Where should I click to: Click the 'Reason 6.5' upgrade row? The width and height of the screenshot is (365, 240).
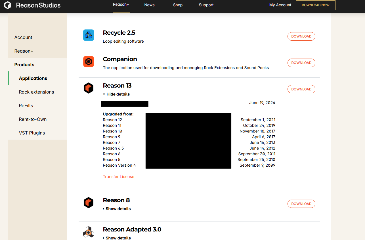click(x=113, y=148)
